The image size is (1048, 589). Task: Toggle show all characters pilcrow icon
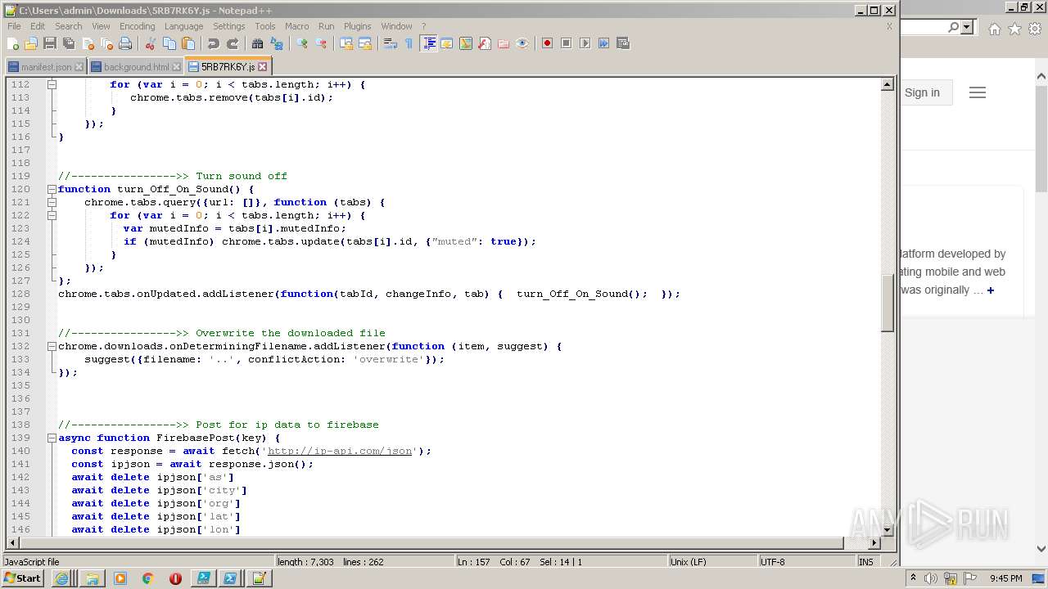pyautogui.click(x=409, y=43)
